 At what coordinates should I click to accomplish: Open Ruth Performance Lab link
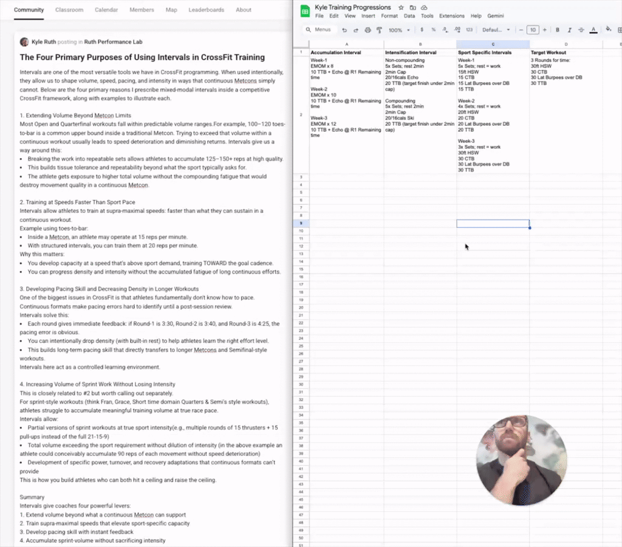coord(113,42)
